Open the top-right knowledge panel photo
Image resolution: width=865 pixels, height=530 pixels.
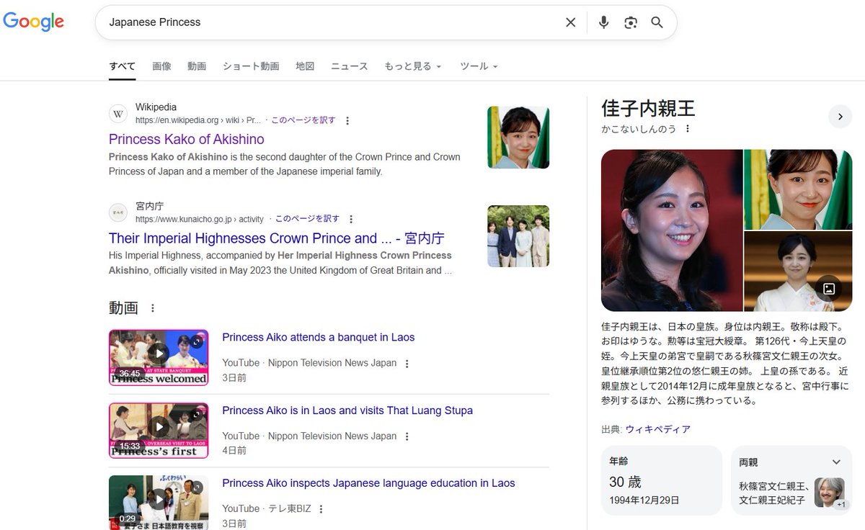(x=798, y=189)
